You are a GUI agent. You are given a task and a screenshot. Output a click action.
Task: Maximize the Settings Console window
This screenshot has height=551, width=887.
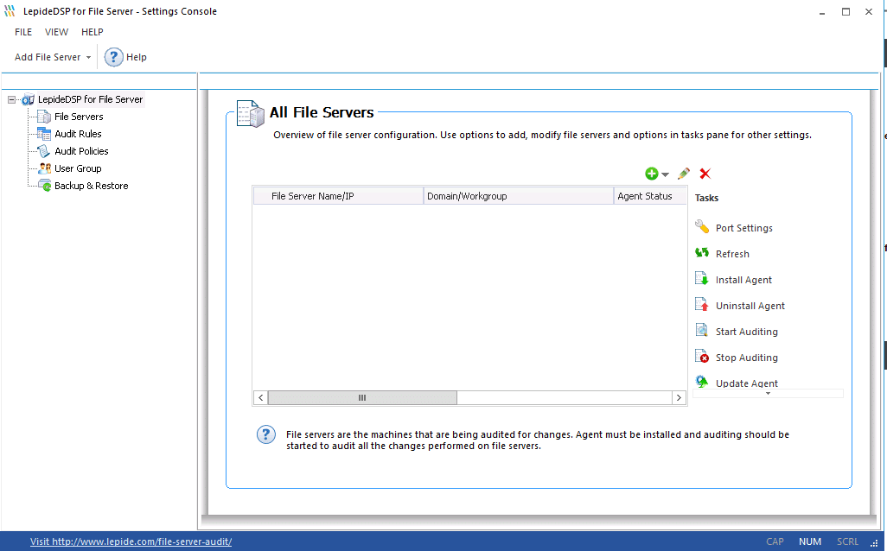[x=846, y=12]
